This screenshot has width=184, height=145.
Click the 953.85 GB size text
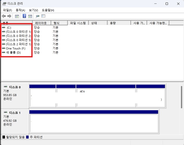point(10,95)
